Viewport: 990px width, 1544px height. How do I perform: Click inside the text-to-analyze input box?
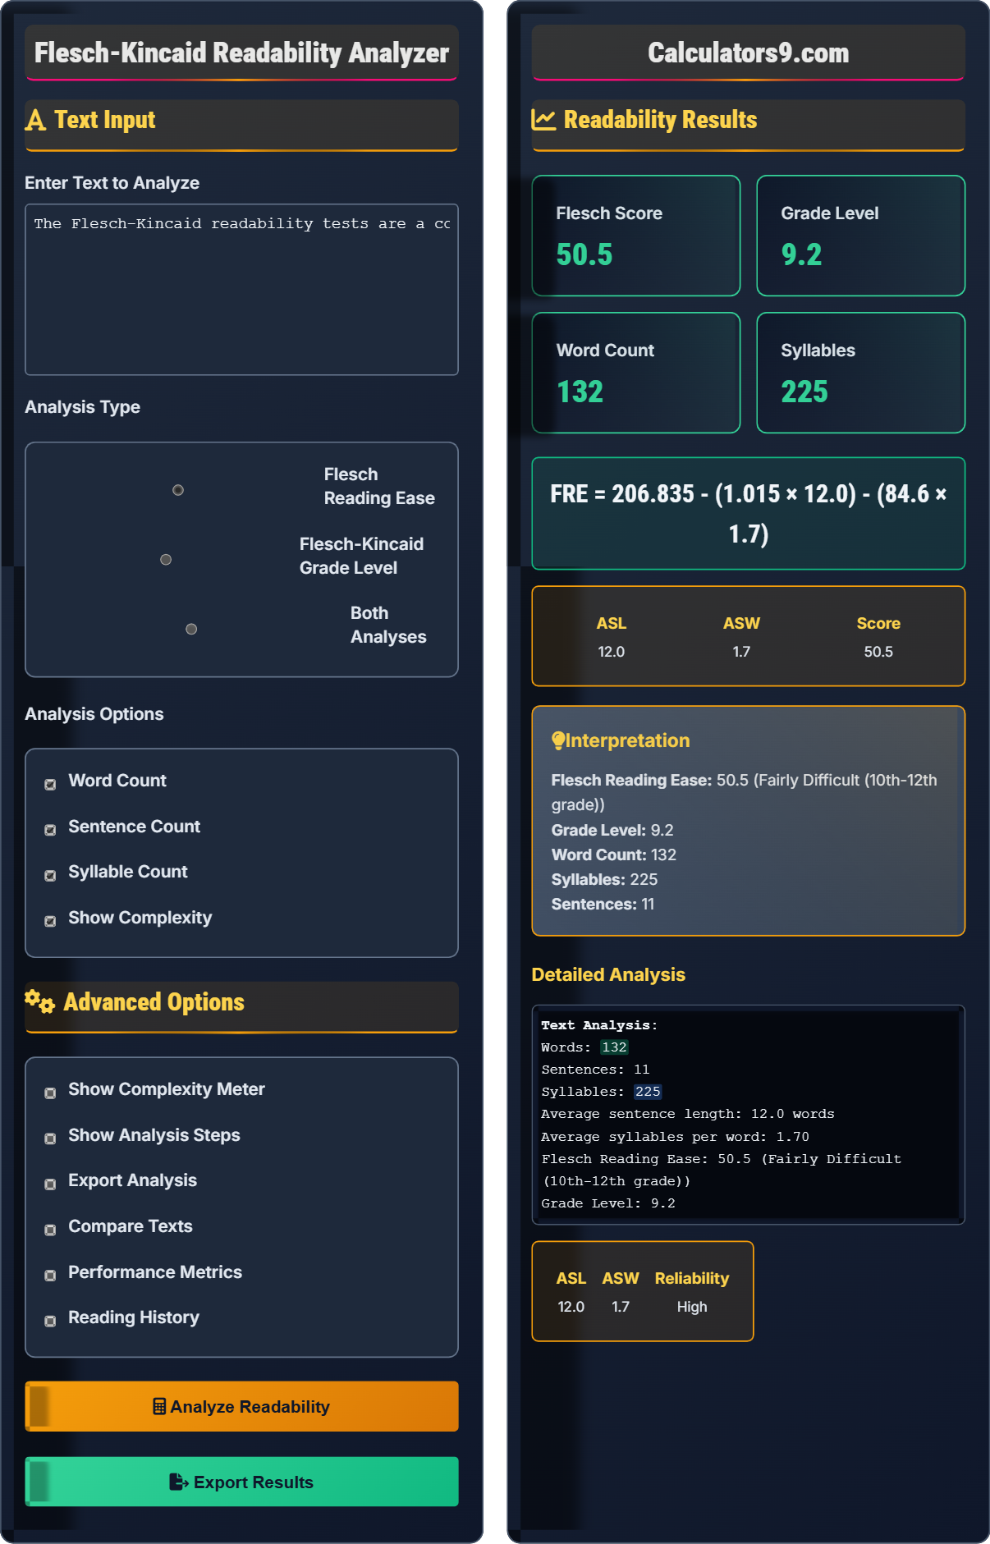coord(241,290)
